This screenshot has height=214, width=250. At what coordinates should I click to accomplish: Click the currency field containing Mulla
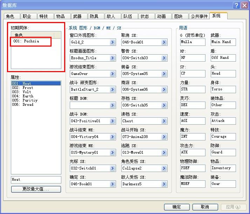193,42
